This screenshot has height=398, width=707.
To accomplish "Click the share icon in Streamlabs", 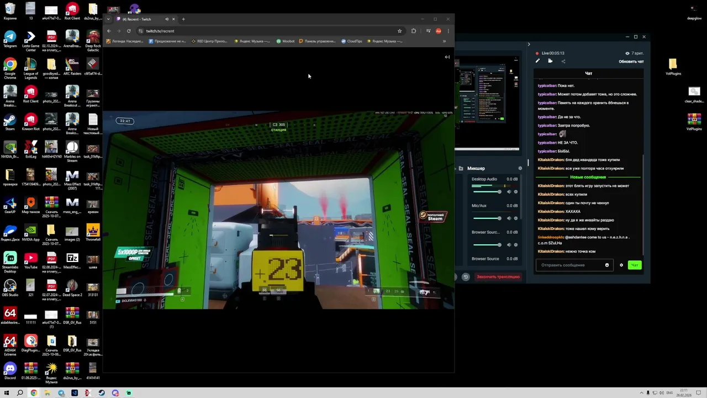I will coord(563,61).
